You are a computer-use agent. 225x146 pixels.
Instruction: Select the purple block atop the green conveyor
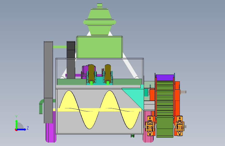[165, 78]
